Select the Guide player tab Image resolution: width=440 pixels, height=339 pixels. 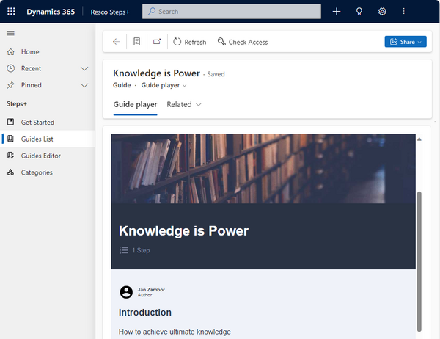coord(135,105)
